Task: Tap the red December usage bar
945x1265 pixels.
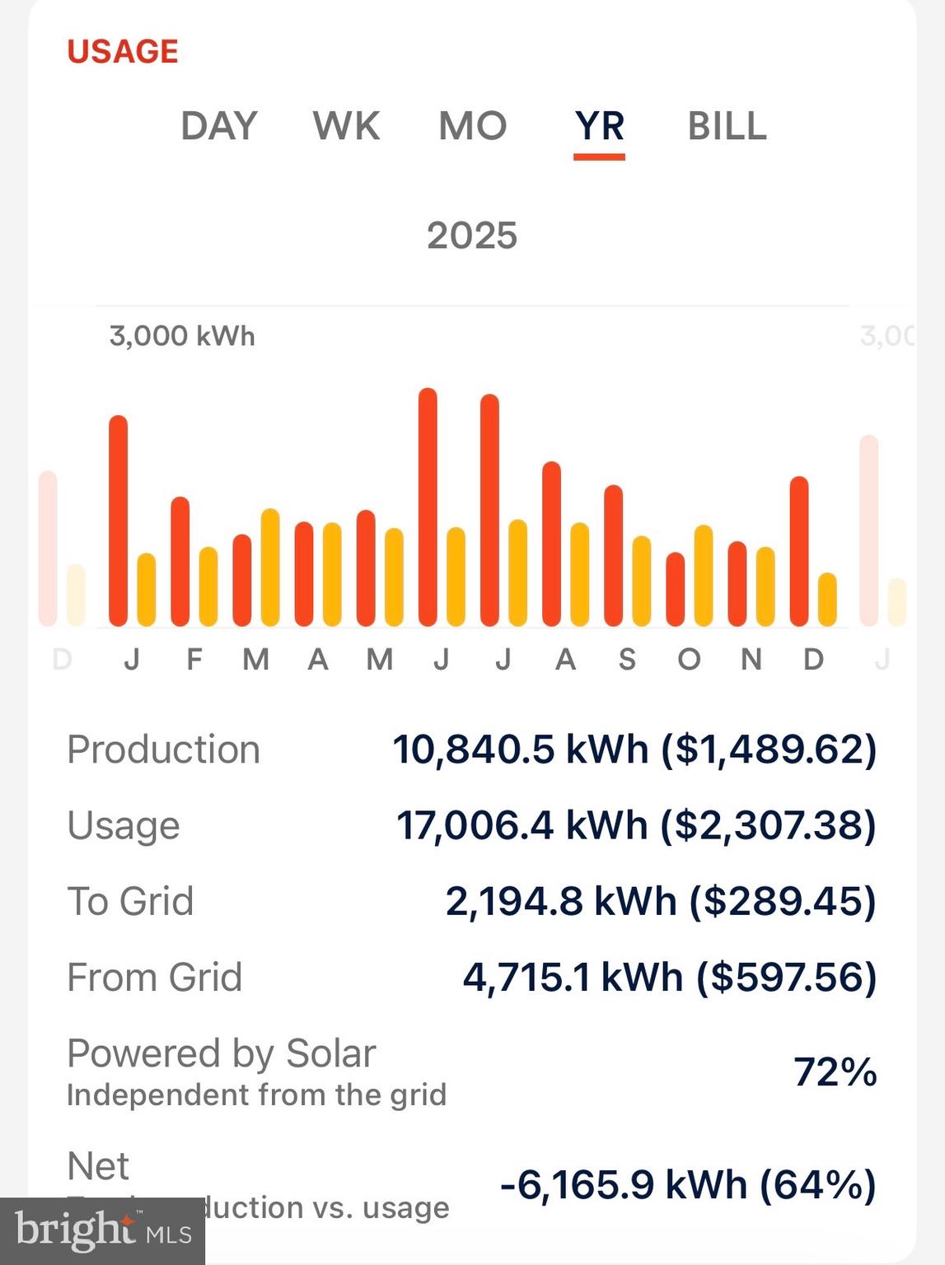Action: (x=799, y=551)
